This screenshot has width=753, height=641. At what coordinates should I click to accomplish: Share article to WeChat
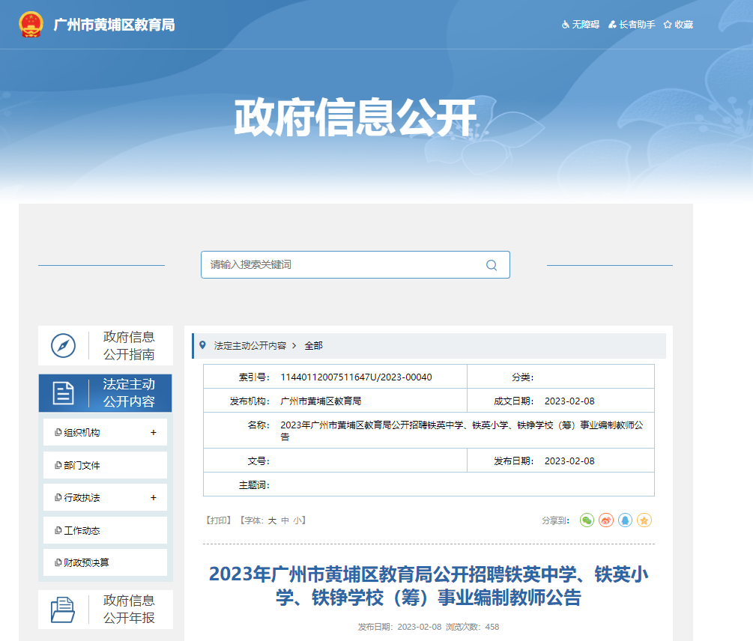click(x=587, y=520)
